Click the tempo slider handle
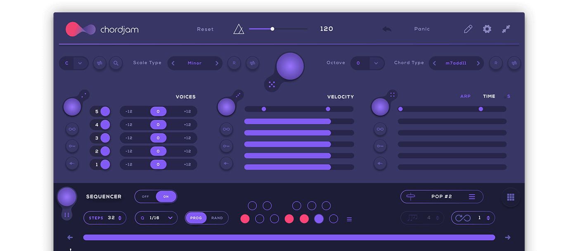This screenshot has height=251, width=578. [x=272, y=29]
